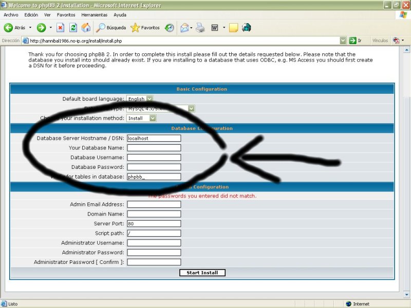
Task: Click the Basic Configuration heading
Action: pyautogui.click(x=202, y=89)
